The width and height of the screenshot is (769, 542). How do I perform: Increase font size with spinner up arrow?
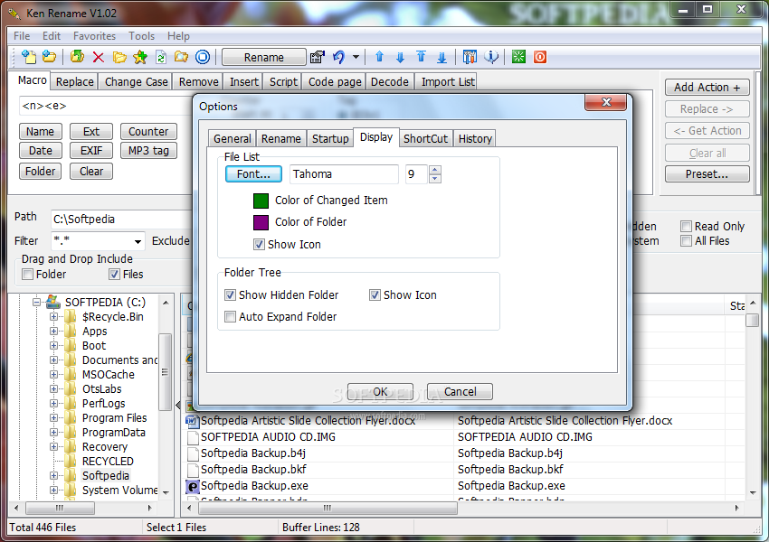tap(435, 170)
